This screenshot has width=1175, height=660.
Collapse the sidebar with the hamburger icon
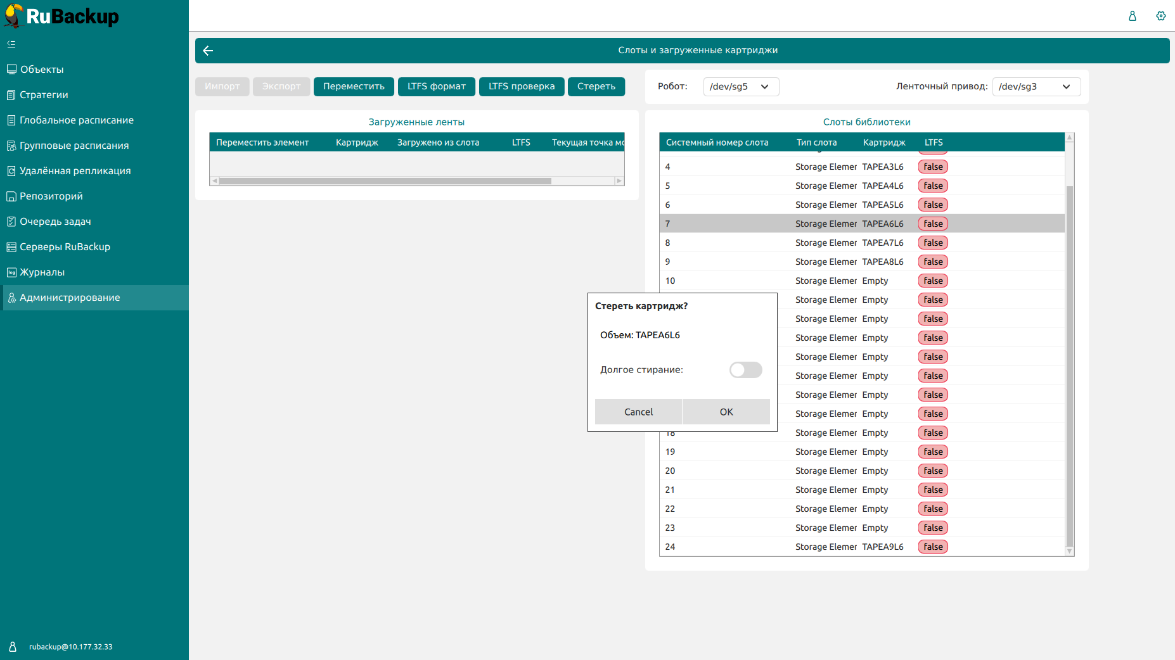[11, 44]
